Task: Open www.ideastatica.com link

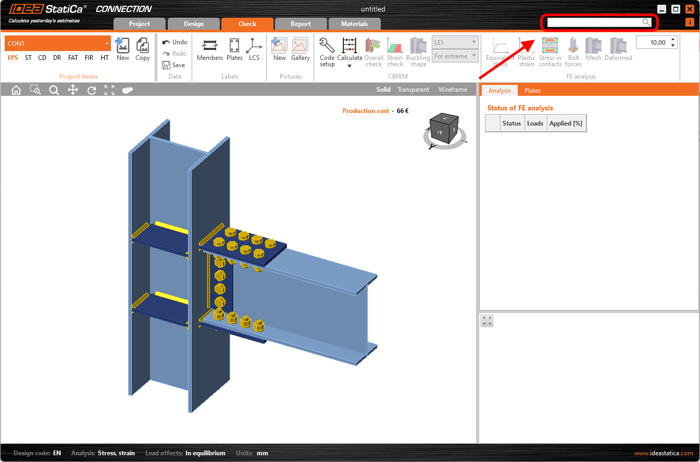Action: pyautogui.click(x=664, y=453)
